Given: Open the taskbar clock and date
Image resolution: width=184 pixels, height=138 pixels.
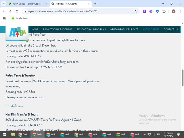Looking at the screenshot, I should point(168,135).
